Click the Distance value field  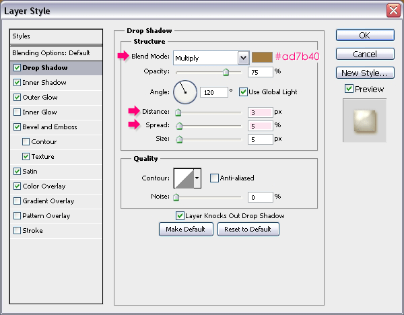(x=260, y=112)
